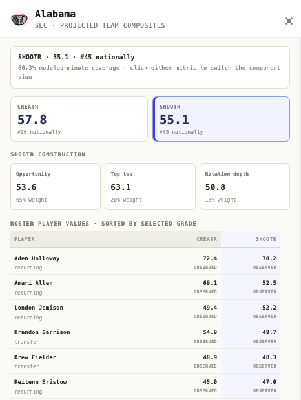Click Aden Holloway's SHOOTR value 70.2
301x400 pixels.
pyautogui.click(x=269, y=258)
